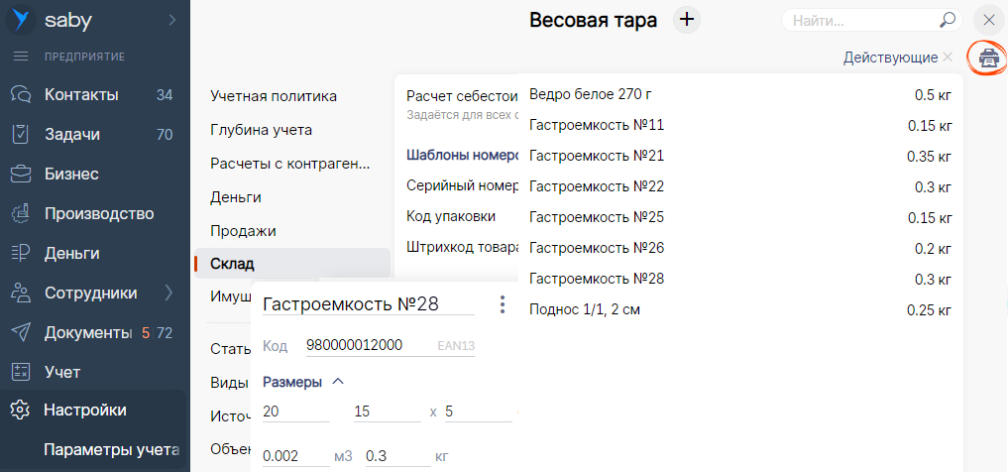Click the hamburger menu near ПРЕДПРИЯТИЕ
This screenshot has width=1008, height=472.
[x=21, y=56]
